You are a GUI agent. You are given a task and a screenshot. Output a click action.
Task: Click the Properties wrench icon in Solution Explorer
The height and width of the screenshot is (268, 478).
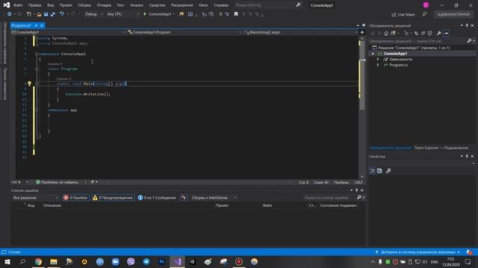438,33
